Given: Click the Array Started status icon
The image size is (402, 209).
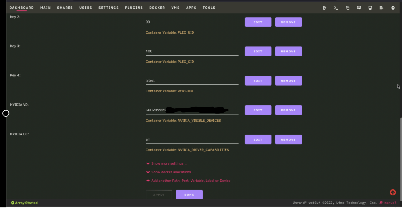Looking at the screenshot, I should click(12, 203).
